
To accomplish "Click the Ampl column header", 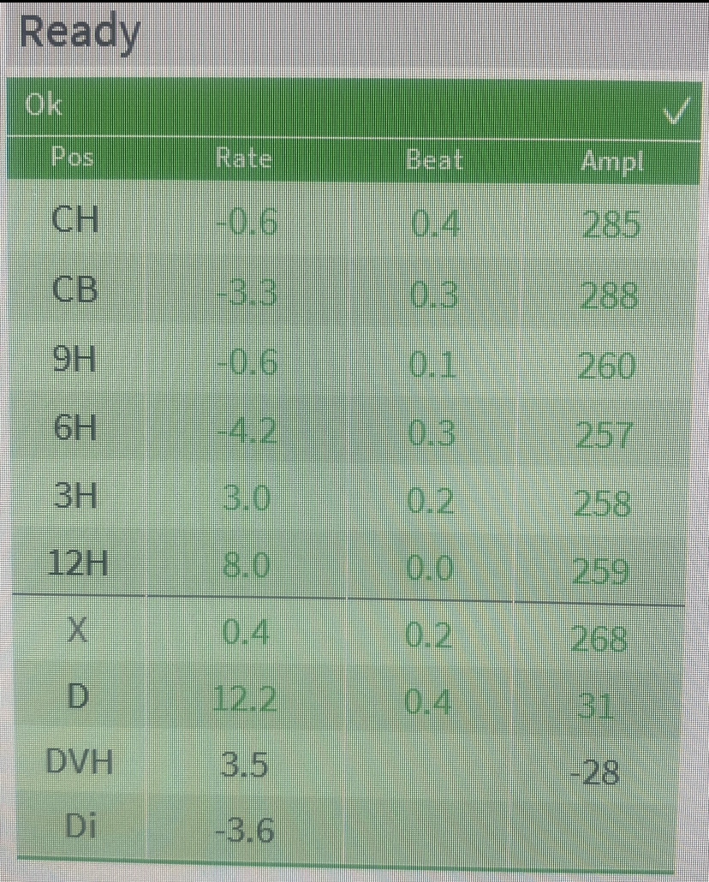I will click(x=611, y=162).
